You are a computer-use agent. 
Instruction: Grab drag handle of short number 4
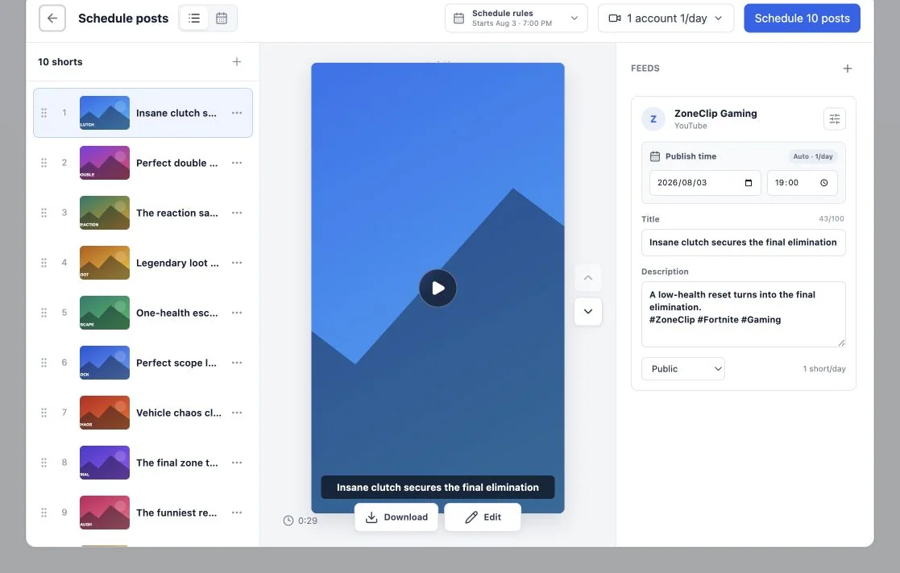(44, 263)
